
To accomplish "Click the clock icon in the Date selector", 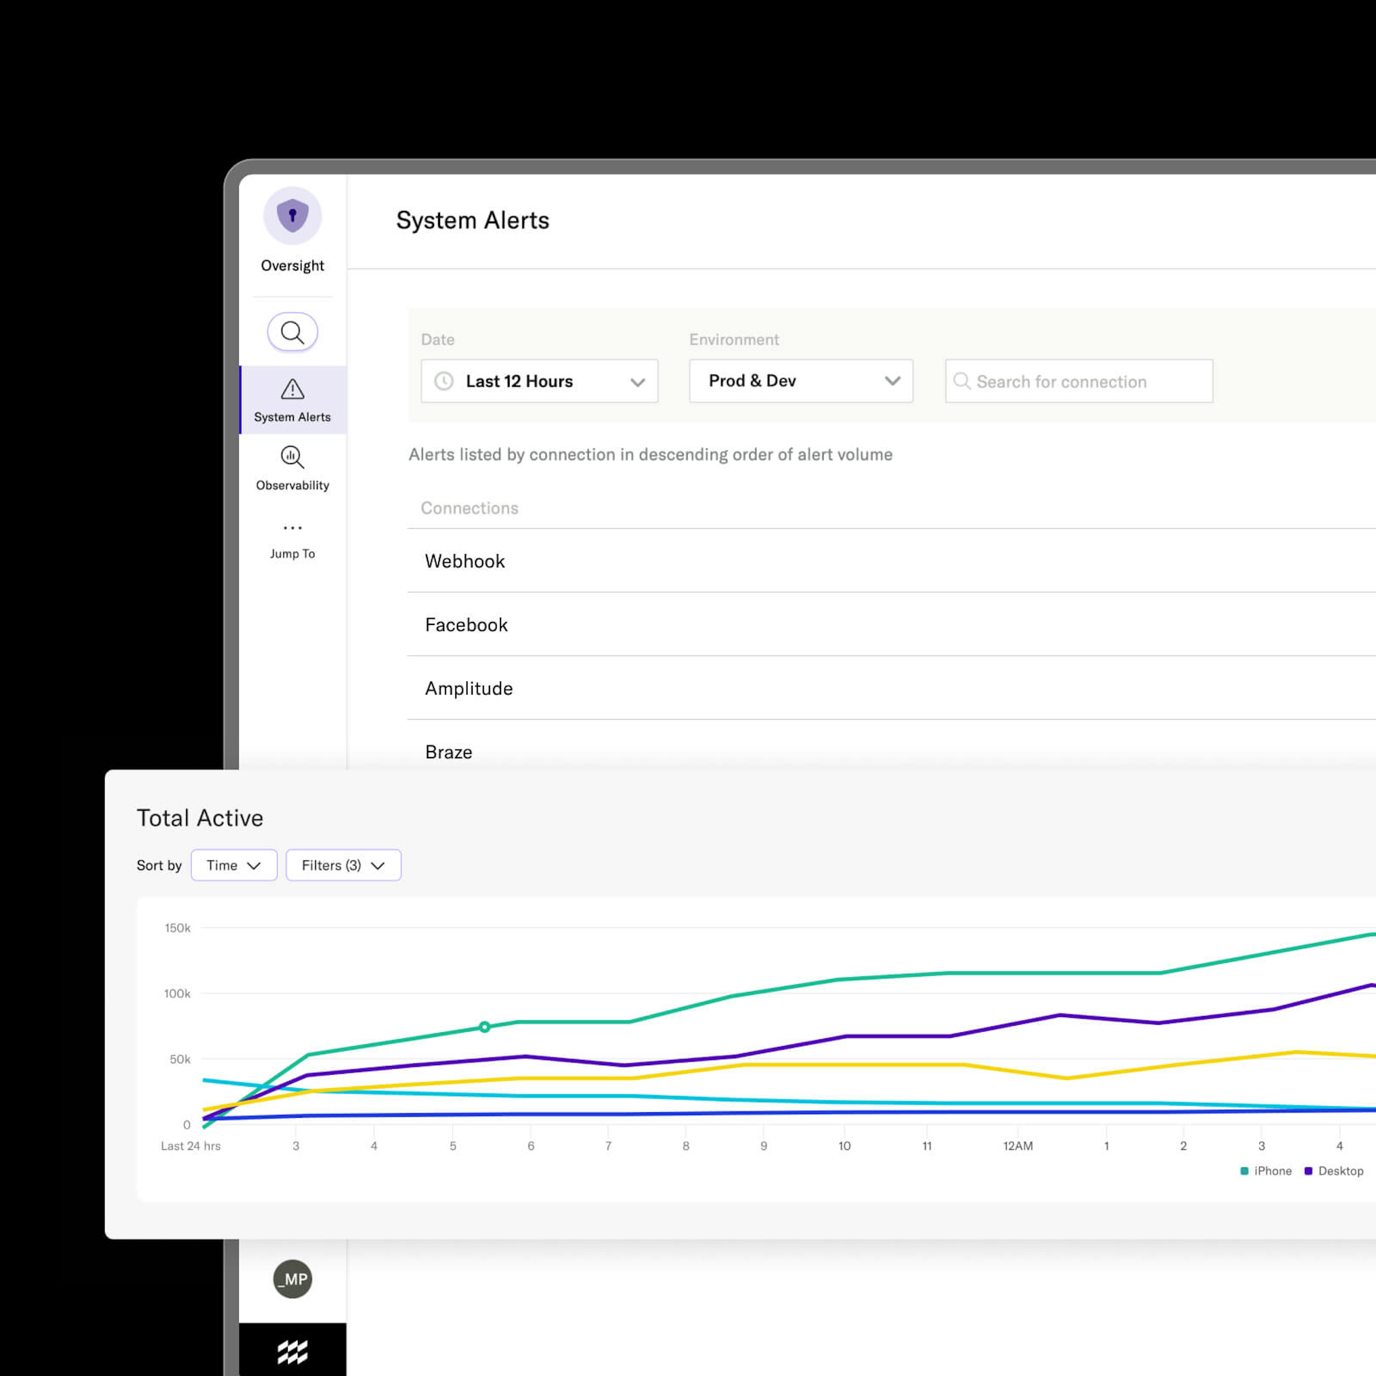I will [x=444, y=381].
